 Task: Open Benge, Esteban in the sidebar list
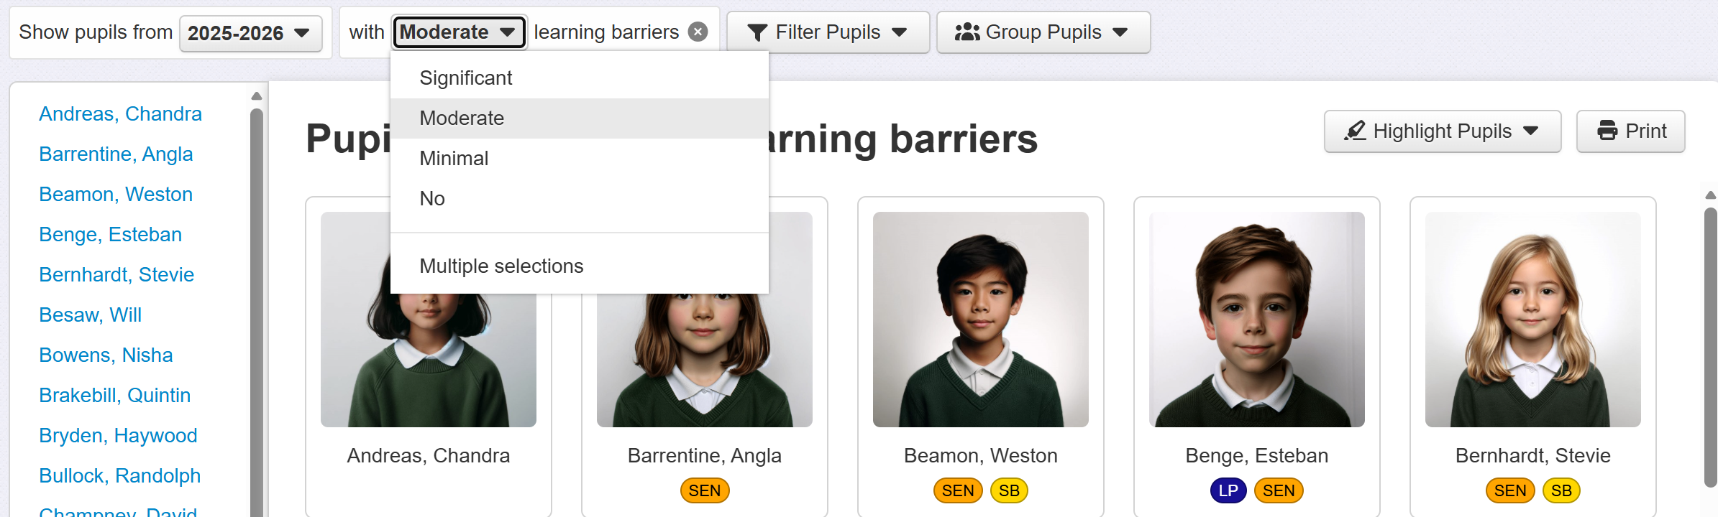pos(110,234)
